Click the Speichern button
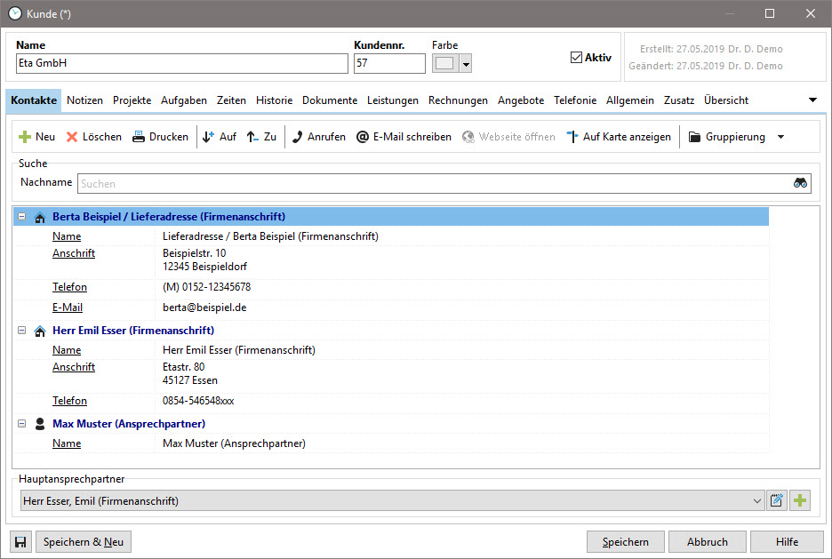 coord(625,542)
